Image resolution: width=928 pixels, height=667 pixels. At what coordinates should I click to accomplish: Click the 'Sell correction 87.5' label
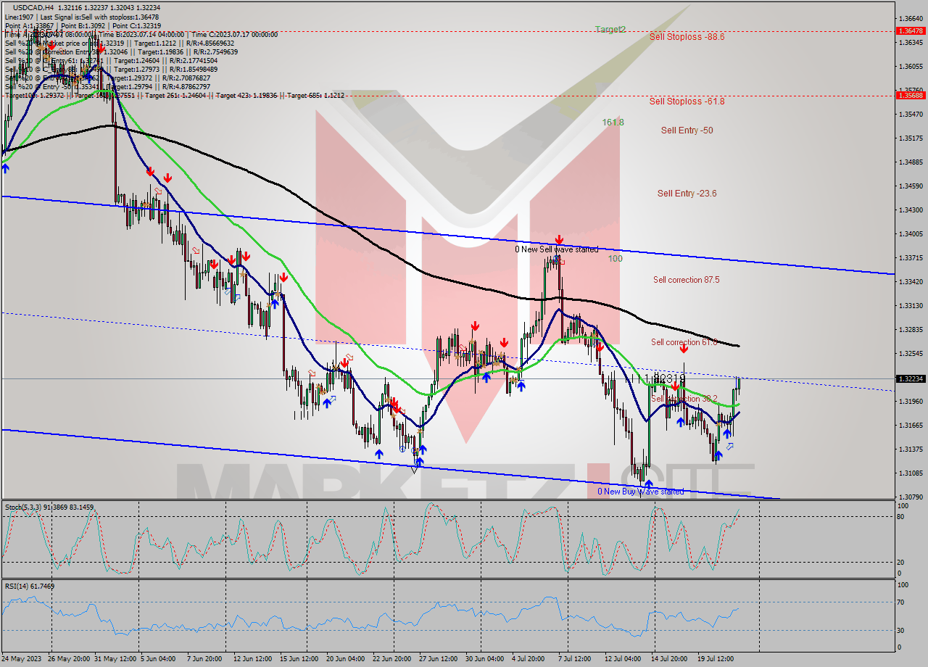pos(686,280)
